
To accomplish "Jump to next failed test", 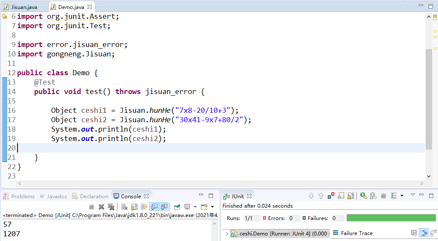I will [x=311, y=196].
